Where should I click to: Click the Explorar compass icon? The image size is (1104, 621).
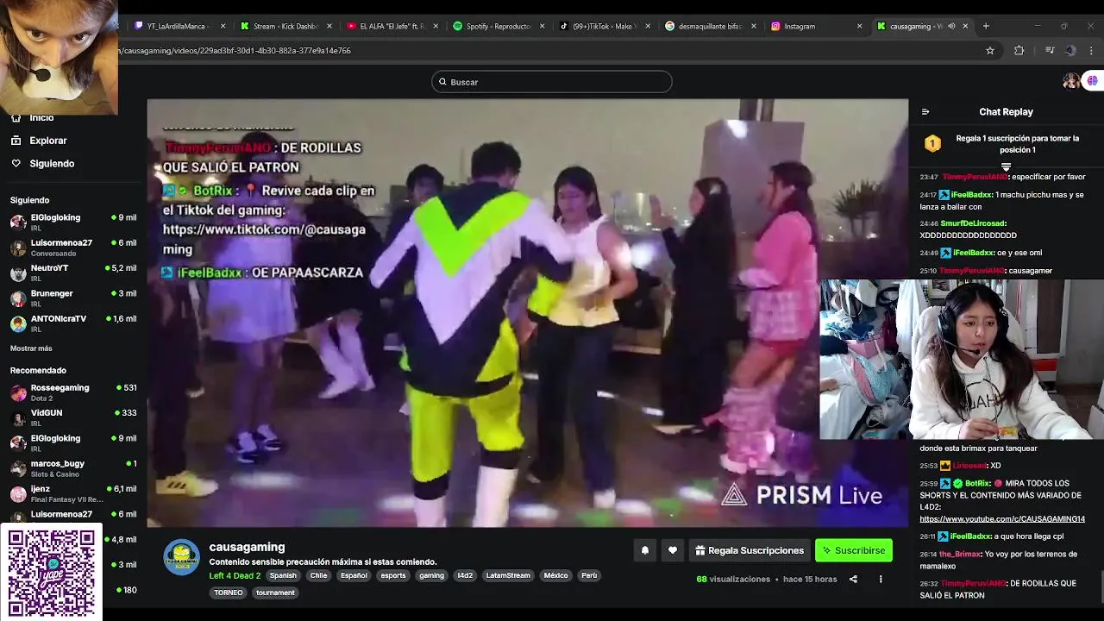coord(16,141)
